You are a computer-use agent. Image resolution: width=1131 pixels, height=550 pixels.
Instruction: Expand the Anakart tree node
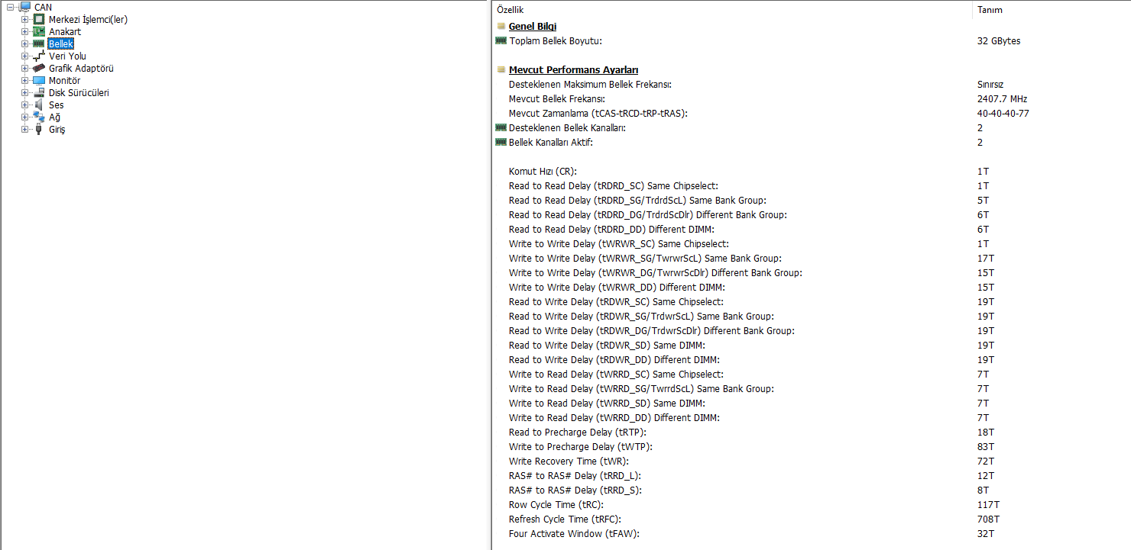coord(24,31)
